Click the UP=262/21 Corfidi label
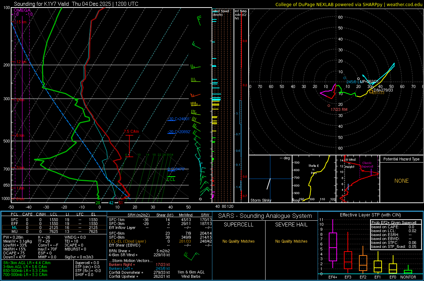Image resolution: width=424 pixels, height=281 pixels. 369,81
